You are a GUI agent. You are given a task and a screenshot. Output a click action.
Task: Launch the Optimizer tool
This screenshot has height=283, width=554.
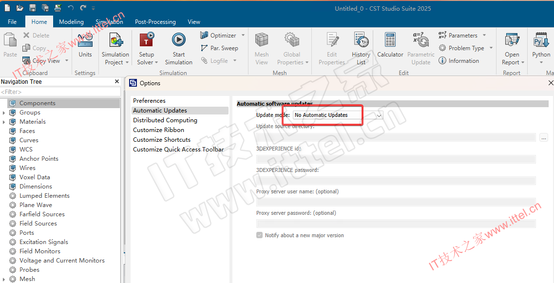218,36
